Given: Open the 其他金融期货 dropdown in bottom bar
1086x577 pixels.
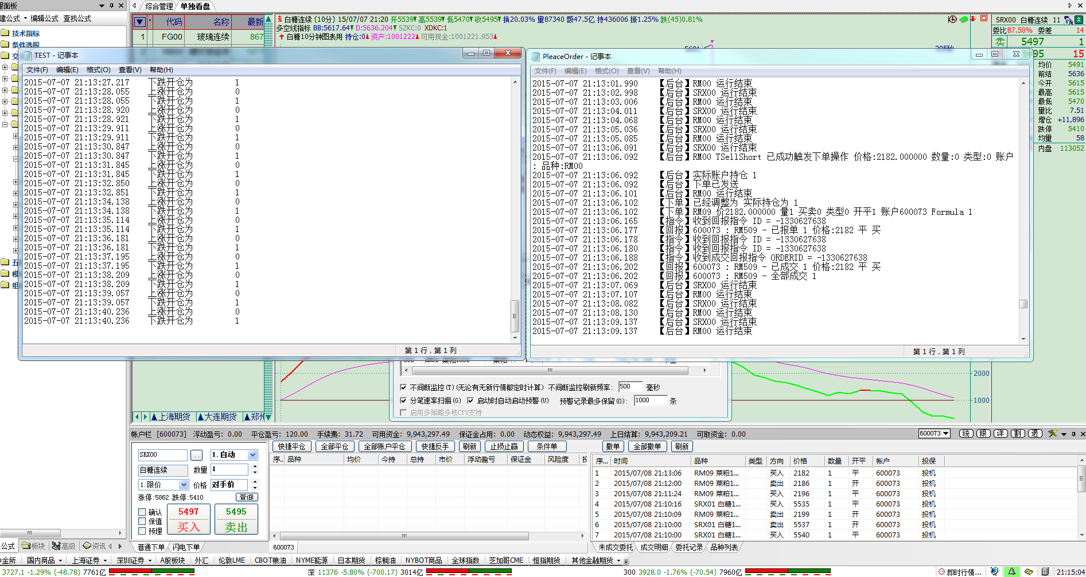Looking at the screenshot, I should pyautogui.click(x=618, y=560).
